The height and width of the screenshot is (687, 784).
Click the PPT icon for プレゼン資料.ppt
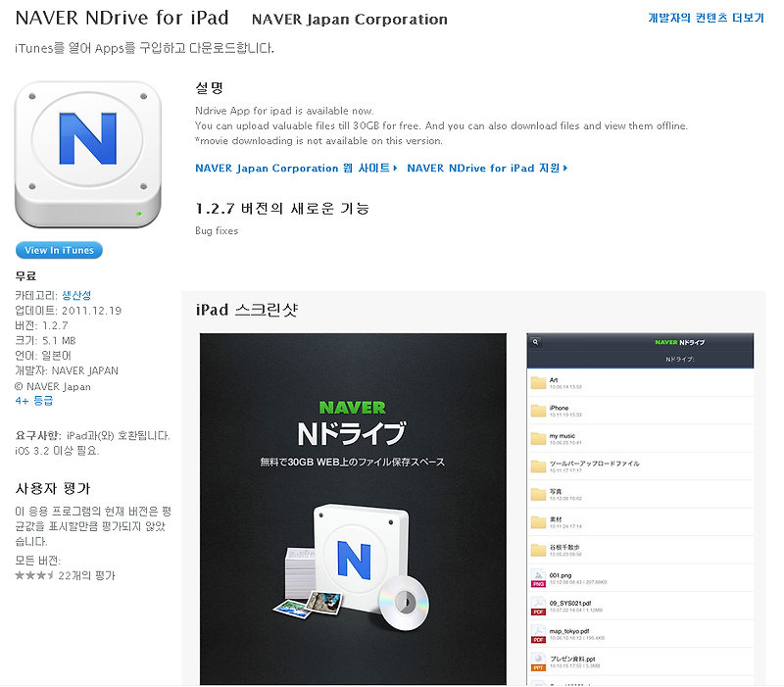click(538, 659)
